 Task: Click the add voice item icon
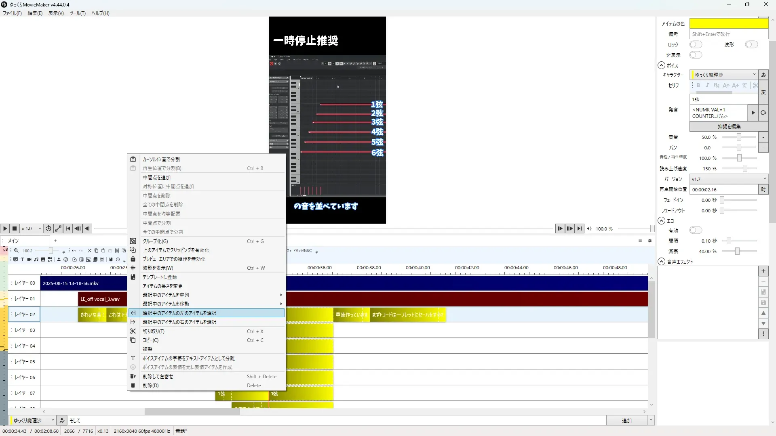coord(15,259)
